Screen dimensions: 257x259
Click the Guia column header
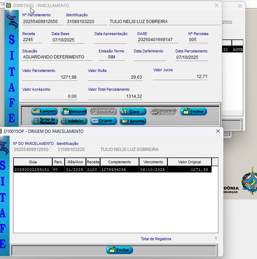tap(33, 162)
